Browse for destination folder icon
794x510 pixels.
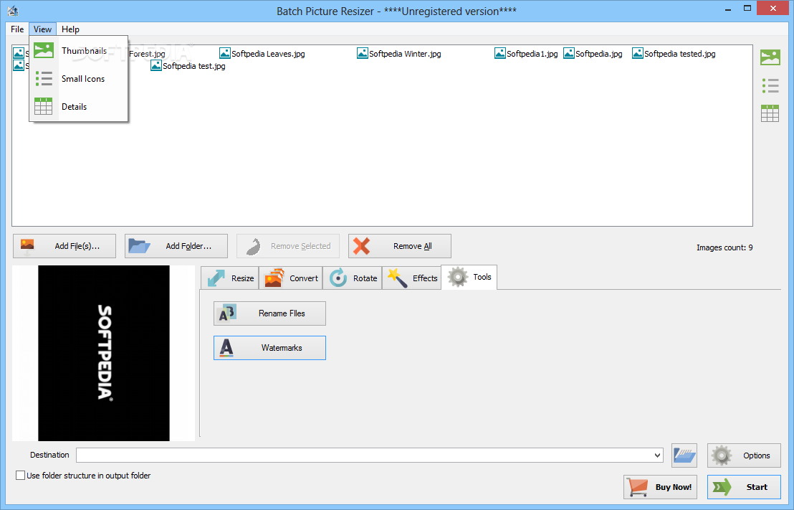(x=684, y=455)
